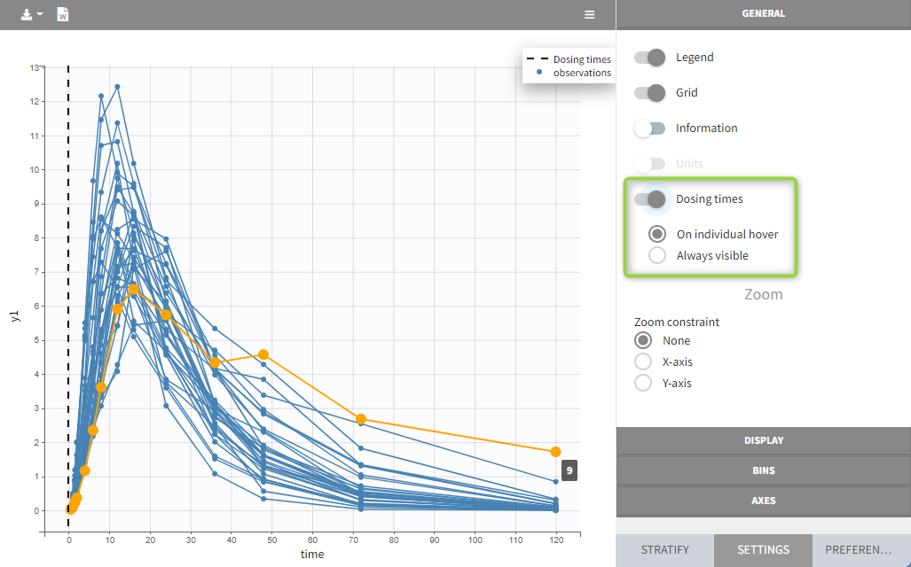The height and width of the screenshot is (567, 911).
Task: Expand the AXES section
Action: tap(763, 501)
